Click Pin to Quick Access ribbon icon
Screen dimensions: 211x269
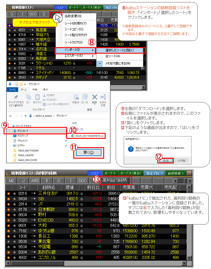(x=16, y=97)
